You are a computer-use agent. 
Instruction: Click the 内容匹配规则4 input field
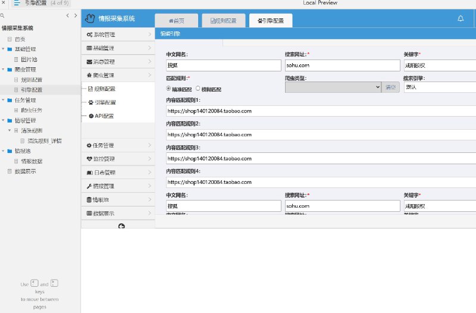tap(321, 182)
